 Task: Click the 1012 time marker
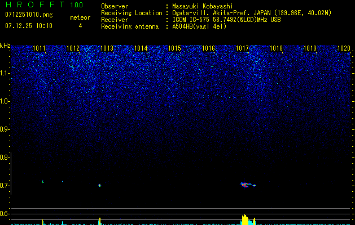pos(73,48)
